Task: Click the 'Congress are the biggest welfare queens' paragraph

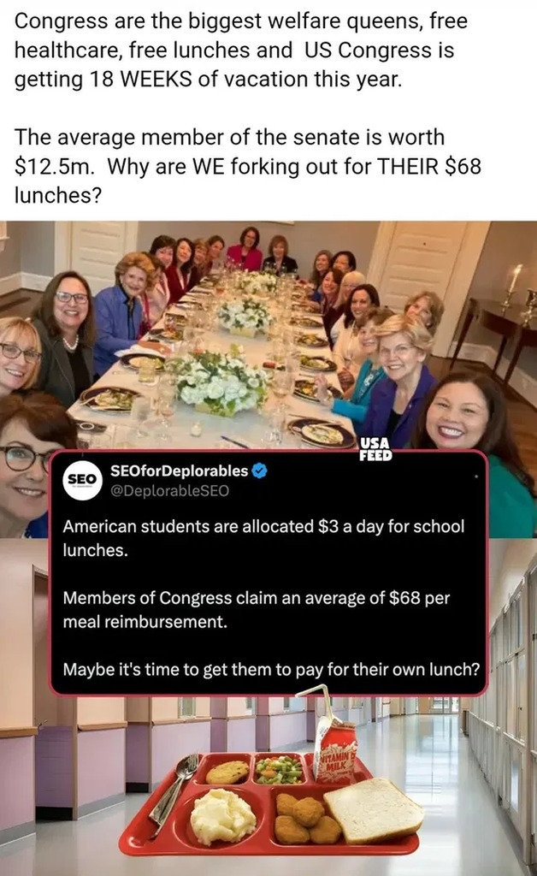Action: coord(240,50)
